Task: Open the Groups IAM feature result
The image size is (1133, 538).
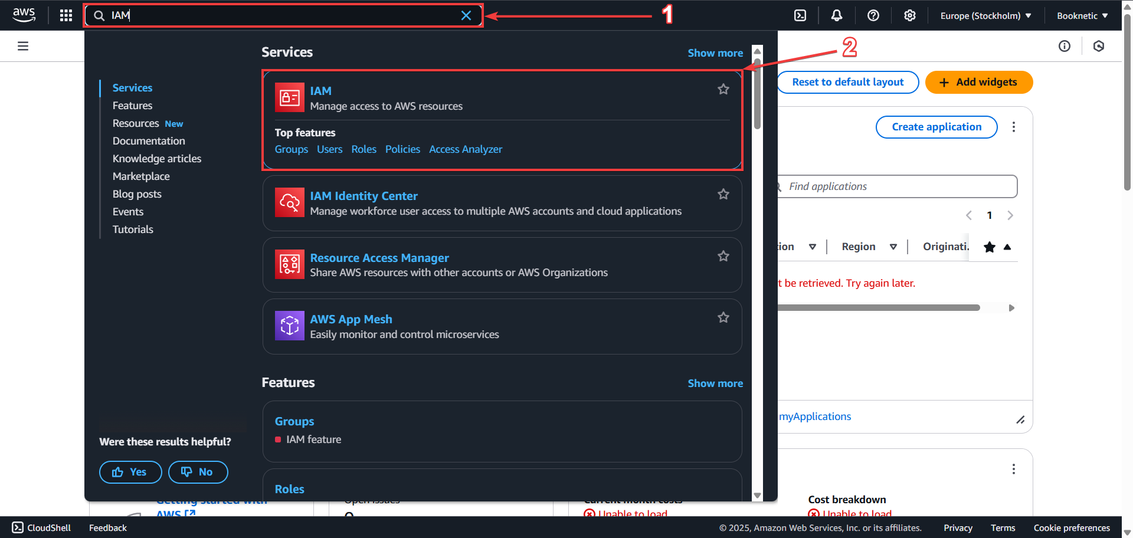Action: 294,421
